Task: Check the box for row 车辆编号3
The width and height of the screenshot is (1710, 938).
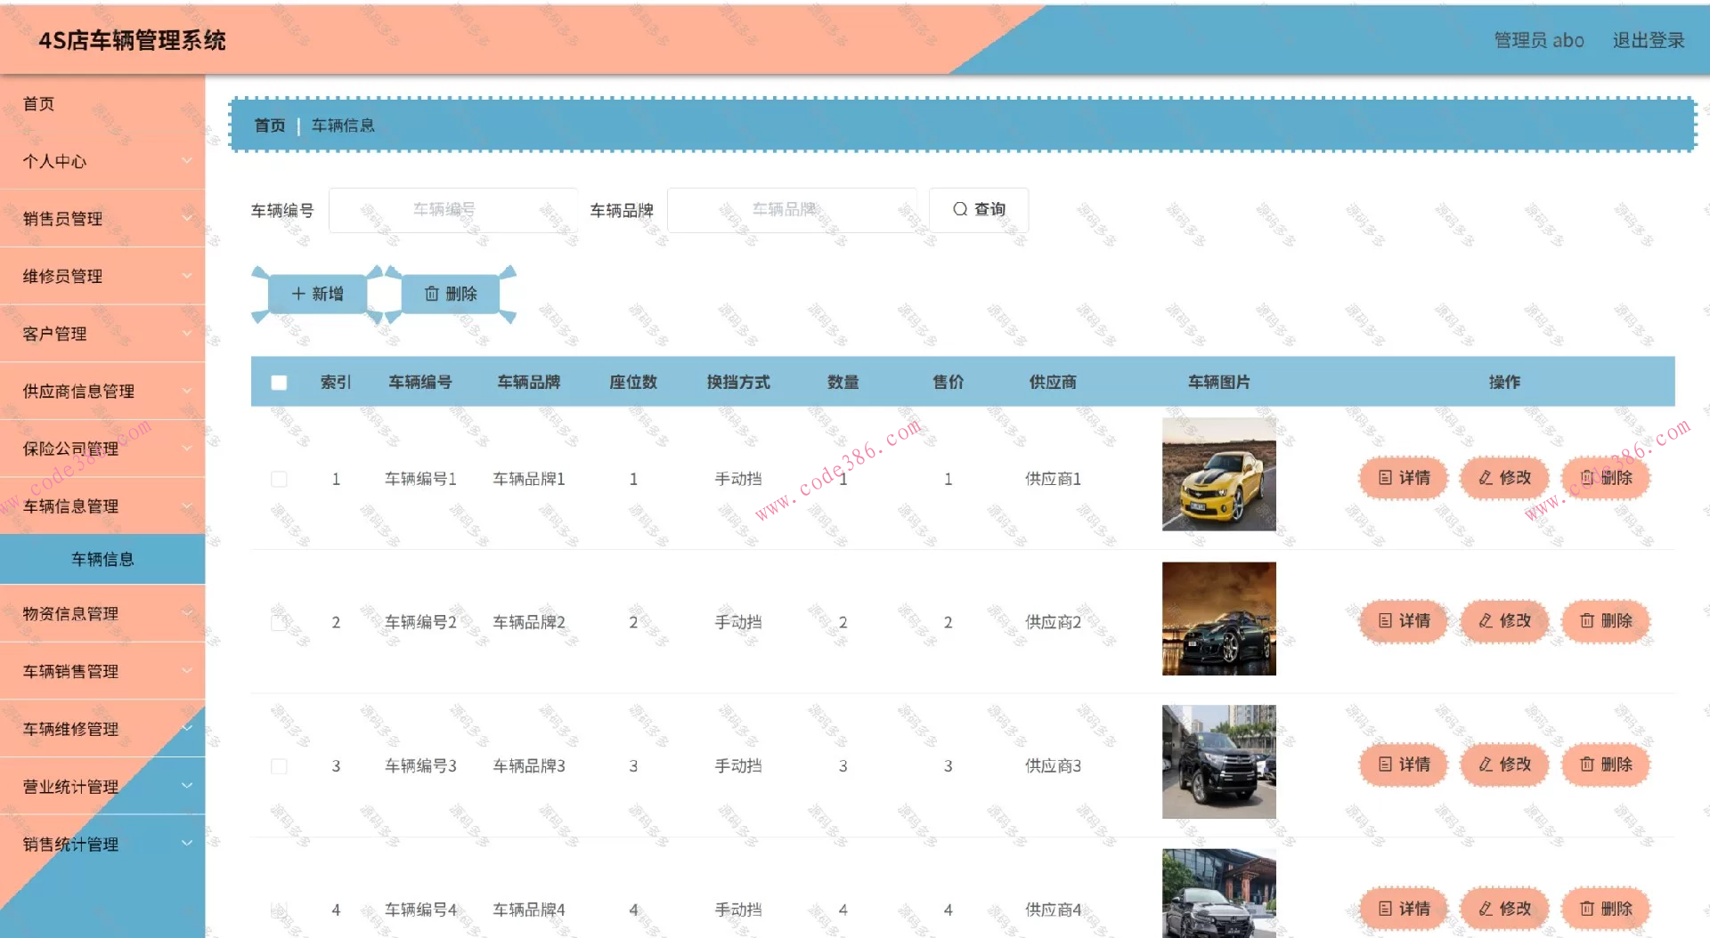Action: click(279, 766)
